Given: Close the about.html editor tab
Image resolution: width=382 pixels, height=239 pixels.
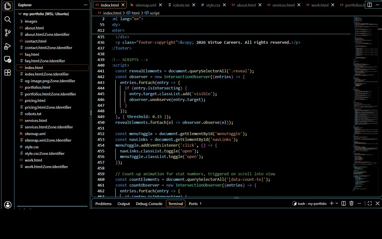Looking at the screenshot, I should coord(260,5).
